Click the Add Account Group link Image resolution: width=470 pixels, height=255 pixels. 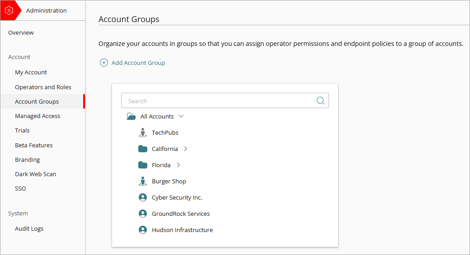pos(138,63)
